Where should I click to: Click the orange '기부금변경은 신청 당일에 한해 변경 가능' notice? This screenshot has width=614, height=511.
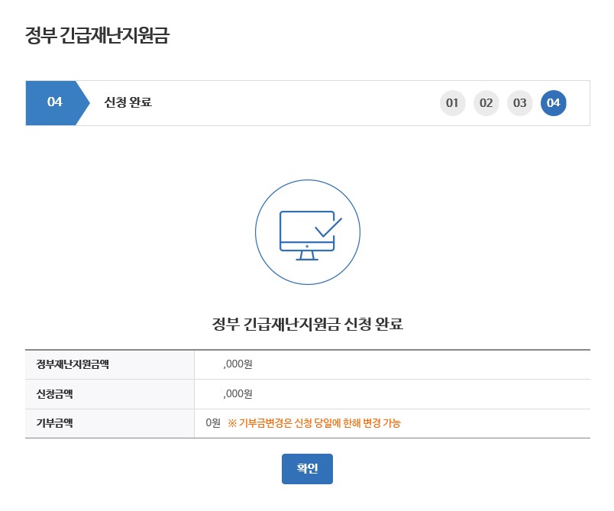[314, 423]
